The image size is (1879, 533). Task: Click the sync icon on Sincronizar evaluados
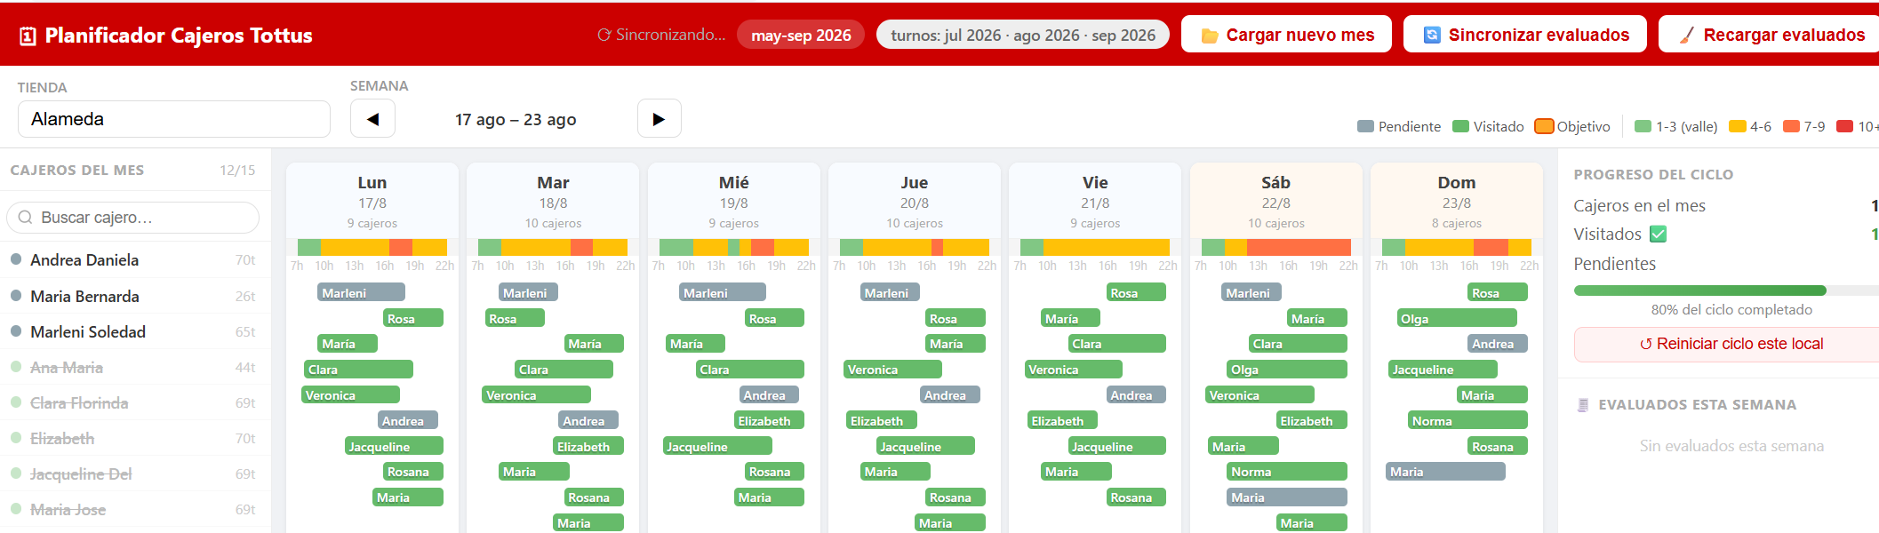pos(1432,35)
